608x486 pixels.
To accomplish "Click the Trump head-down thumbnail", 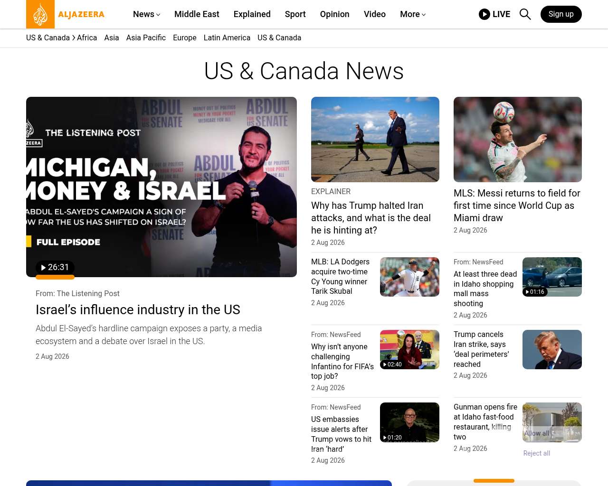I will pos(552,349).
